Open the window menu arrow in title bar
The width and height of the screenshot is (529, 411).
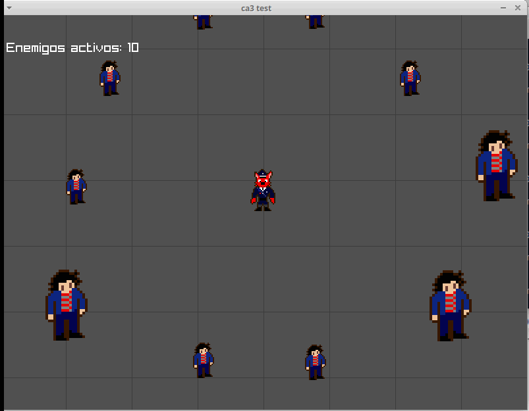click(x=9, y=8)
